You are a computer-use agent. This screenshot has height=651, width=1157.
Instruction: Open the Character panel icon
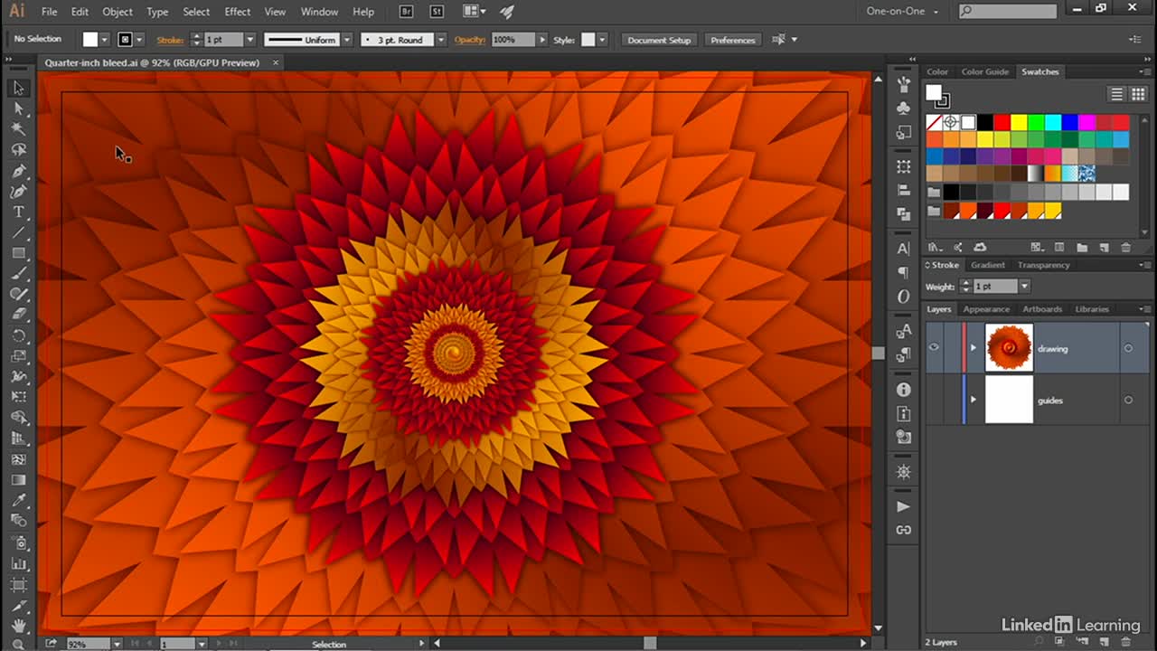(904, 249)
